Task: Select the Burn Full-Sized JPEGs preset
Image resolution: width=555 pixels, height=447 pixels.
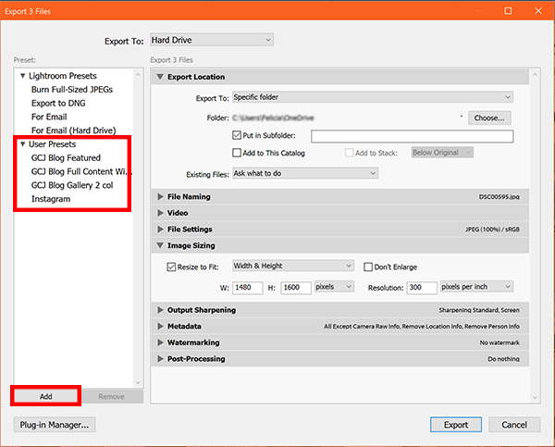Action: pos(72,90)
